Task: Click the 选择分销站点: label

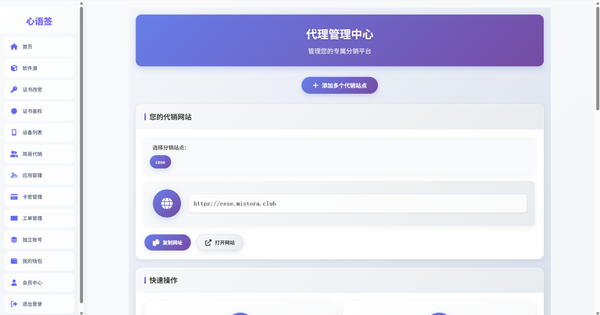Action: coord(169,148)
